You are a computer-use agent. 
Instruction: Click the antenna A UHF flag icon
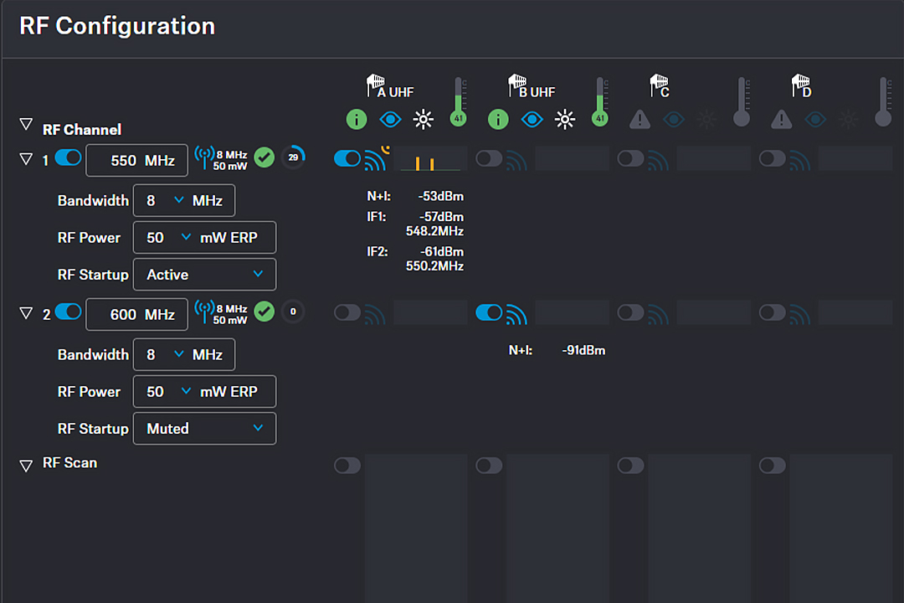click(x=374, y=85)
